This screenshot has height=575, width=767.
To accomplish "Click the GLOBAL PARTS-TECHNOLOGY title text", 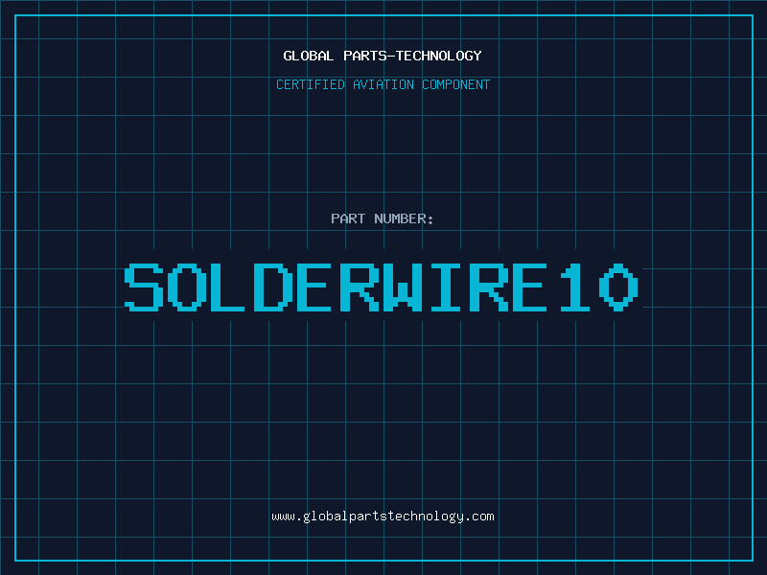I will click(383, 56).
